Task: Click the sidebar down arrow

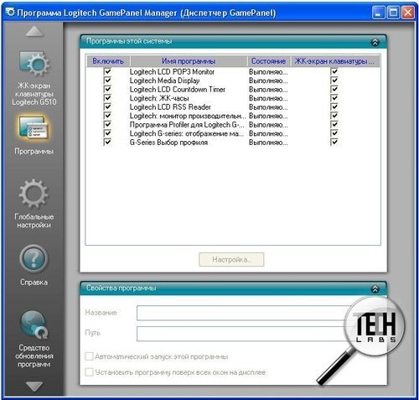Action: 34,386
